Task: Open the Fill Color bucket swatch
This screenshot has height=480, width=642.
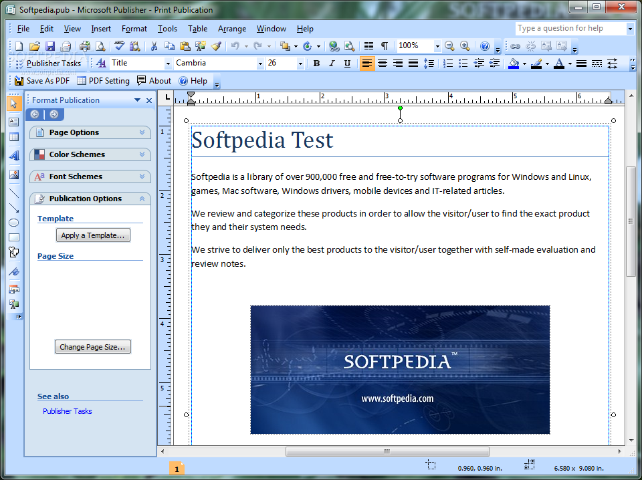Action: (514, 64)
